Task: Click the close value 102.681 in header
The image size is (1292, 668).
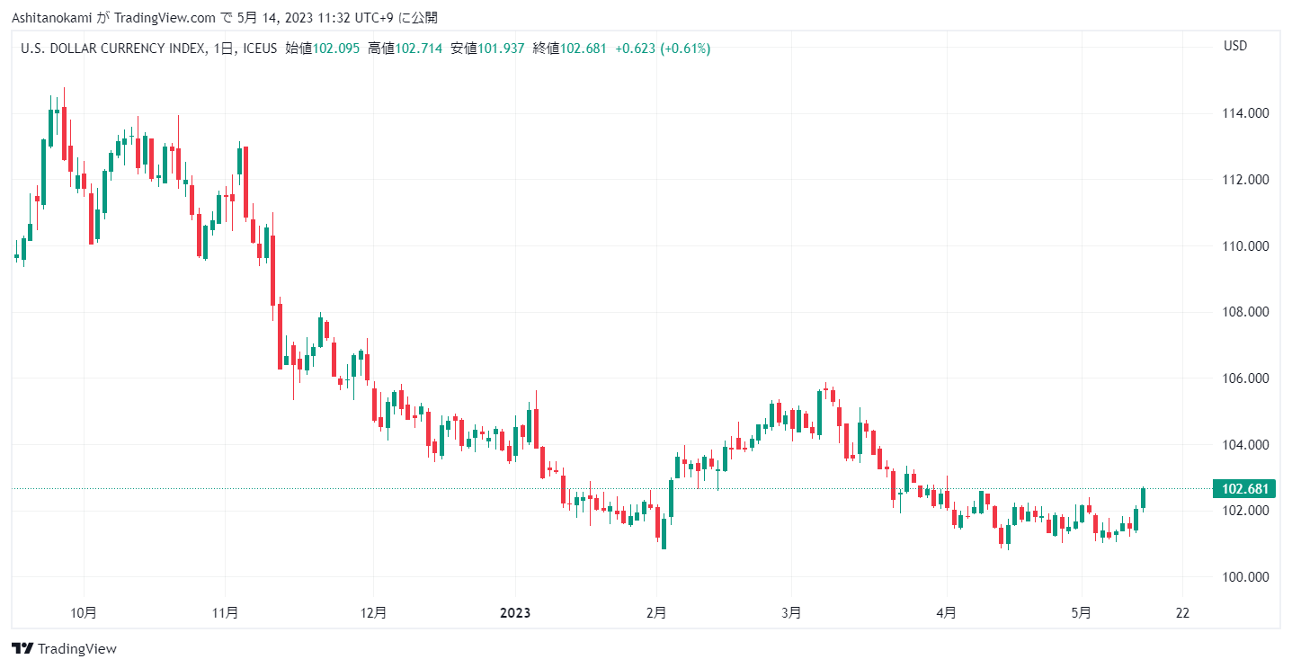Action: point(583,49)
